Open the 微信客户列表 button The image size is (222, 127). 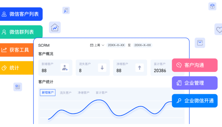click(21, 14)
